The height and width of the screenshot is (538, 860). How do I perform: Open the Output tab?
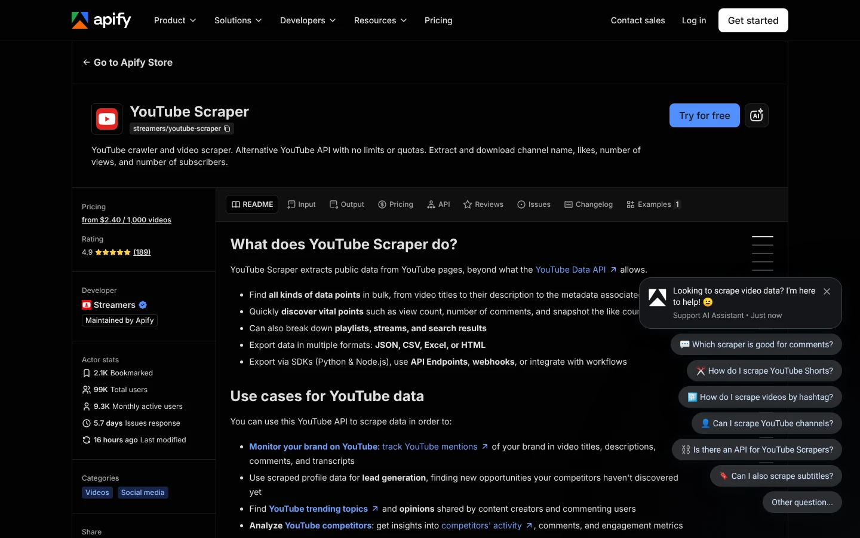(x=347, y=204)
